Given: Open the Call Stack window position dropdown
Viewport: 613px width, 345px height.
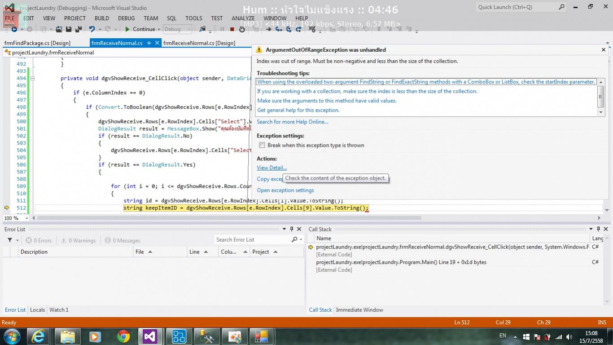Looking at the screenshot, I should pos(591,229).
